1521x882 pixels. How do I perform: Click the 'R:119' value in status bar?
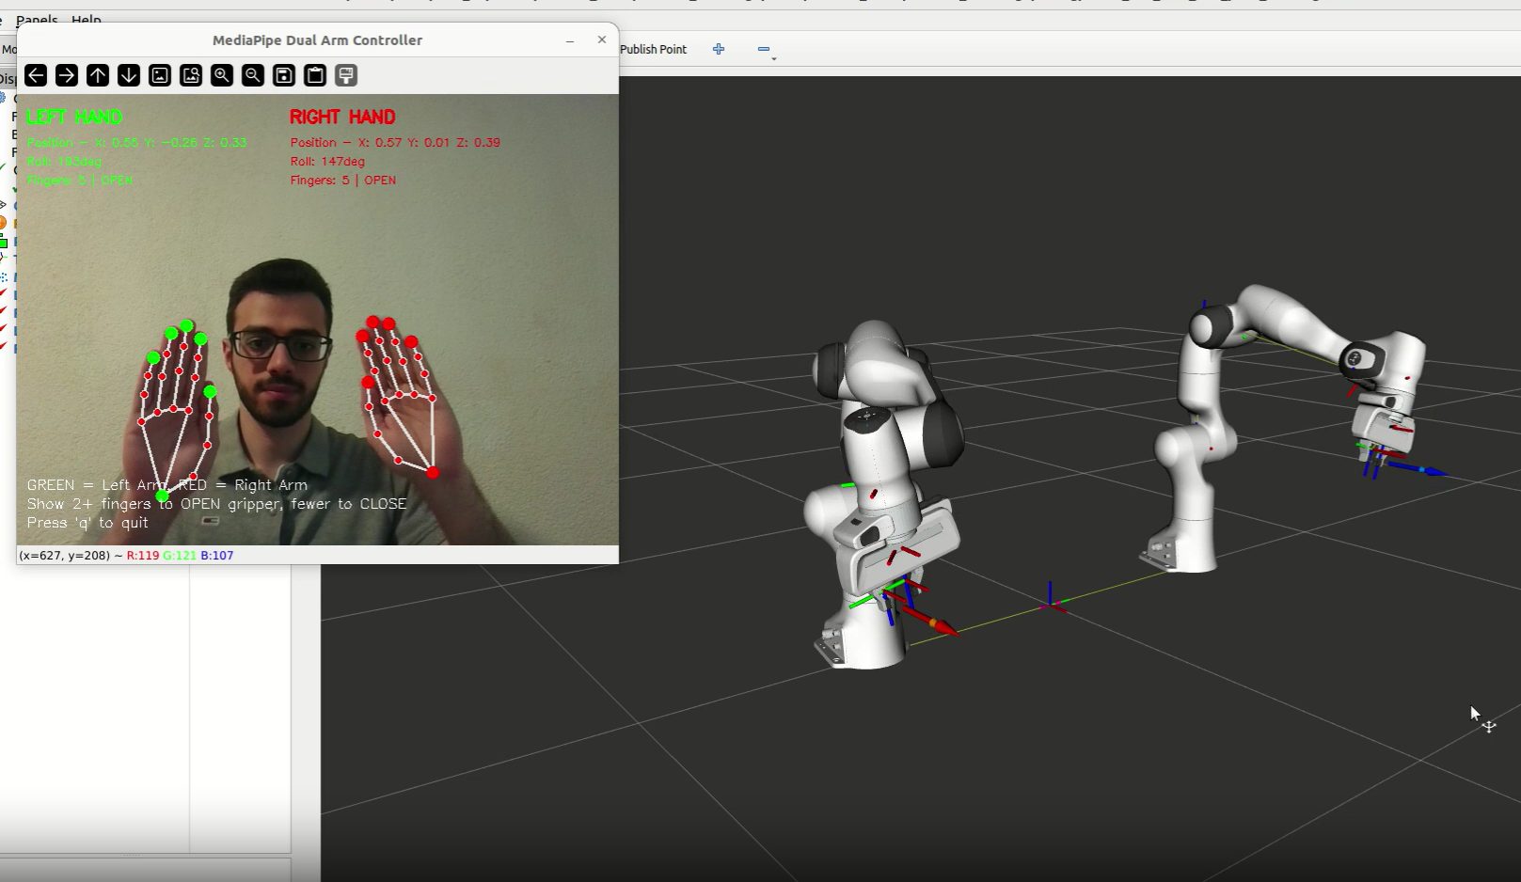[x=143, y=556]
